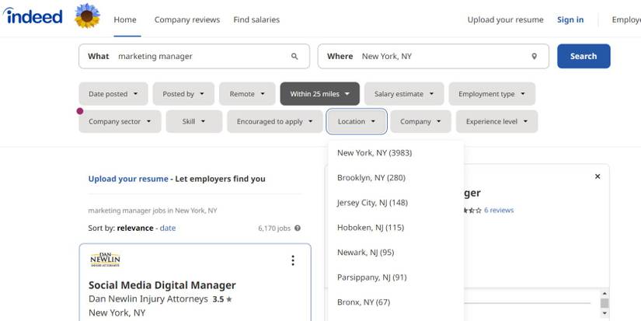This screenshot has width=641, height=321.
Task: Click the What job title input field
Action: [194, 57]
